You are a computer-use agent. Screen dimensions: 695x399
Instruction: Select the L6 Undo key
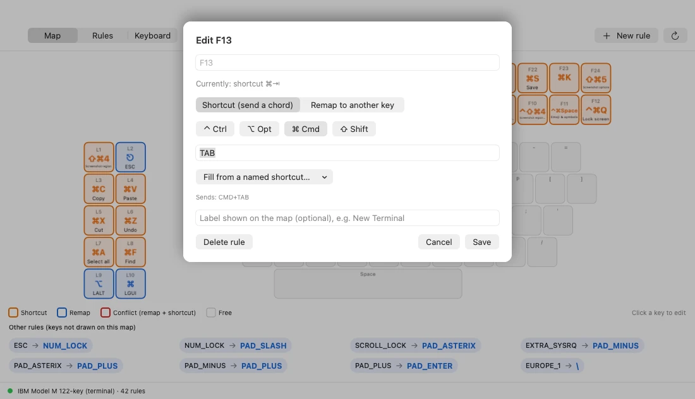(x=130, y=220)
